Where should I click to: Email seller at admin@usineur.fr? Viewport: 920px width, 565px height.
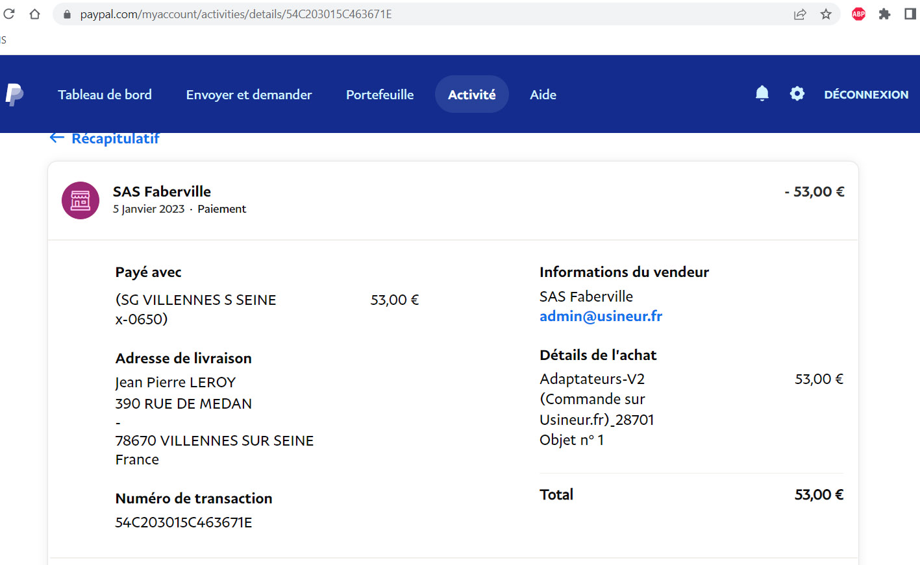(601, 317)
